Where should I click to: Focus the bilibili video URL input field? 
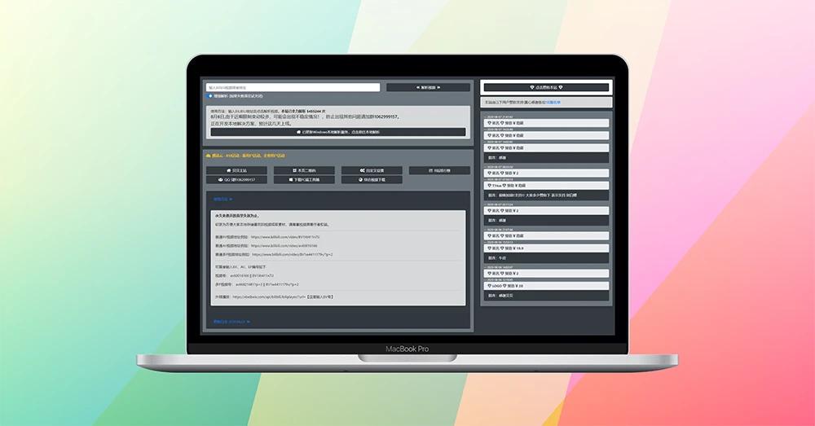tap(292, 87)
